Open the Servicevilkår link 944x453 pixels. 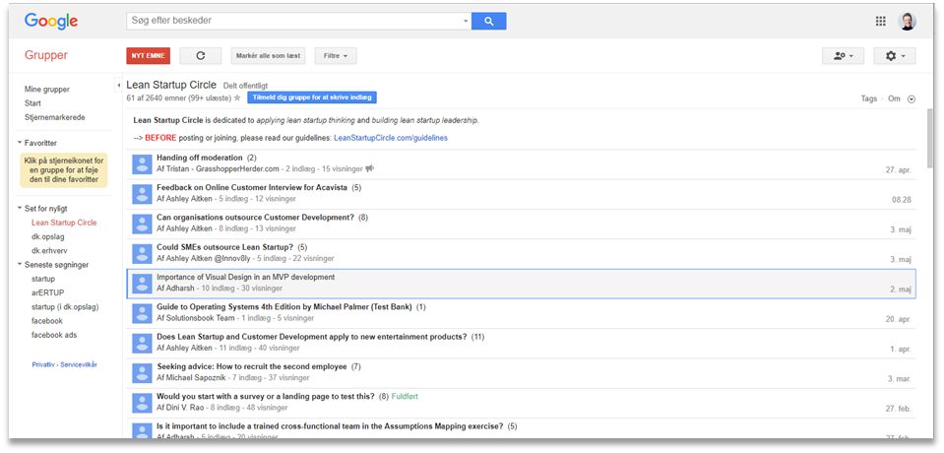click(x=79, y=364)
